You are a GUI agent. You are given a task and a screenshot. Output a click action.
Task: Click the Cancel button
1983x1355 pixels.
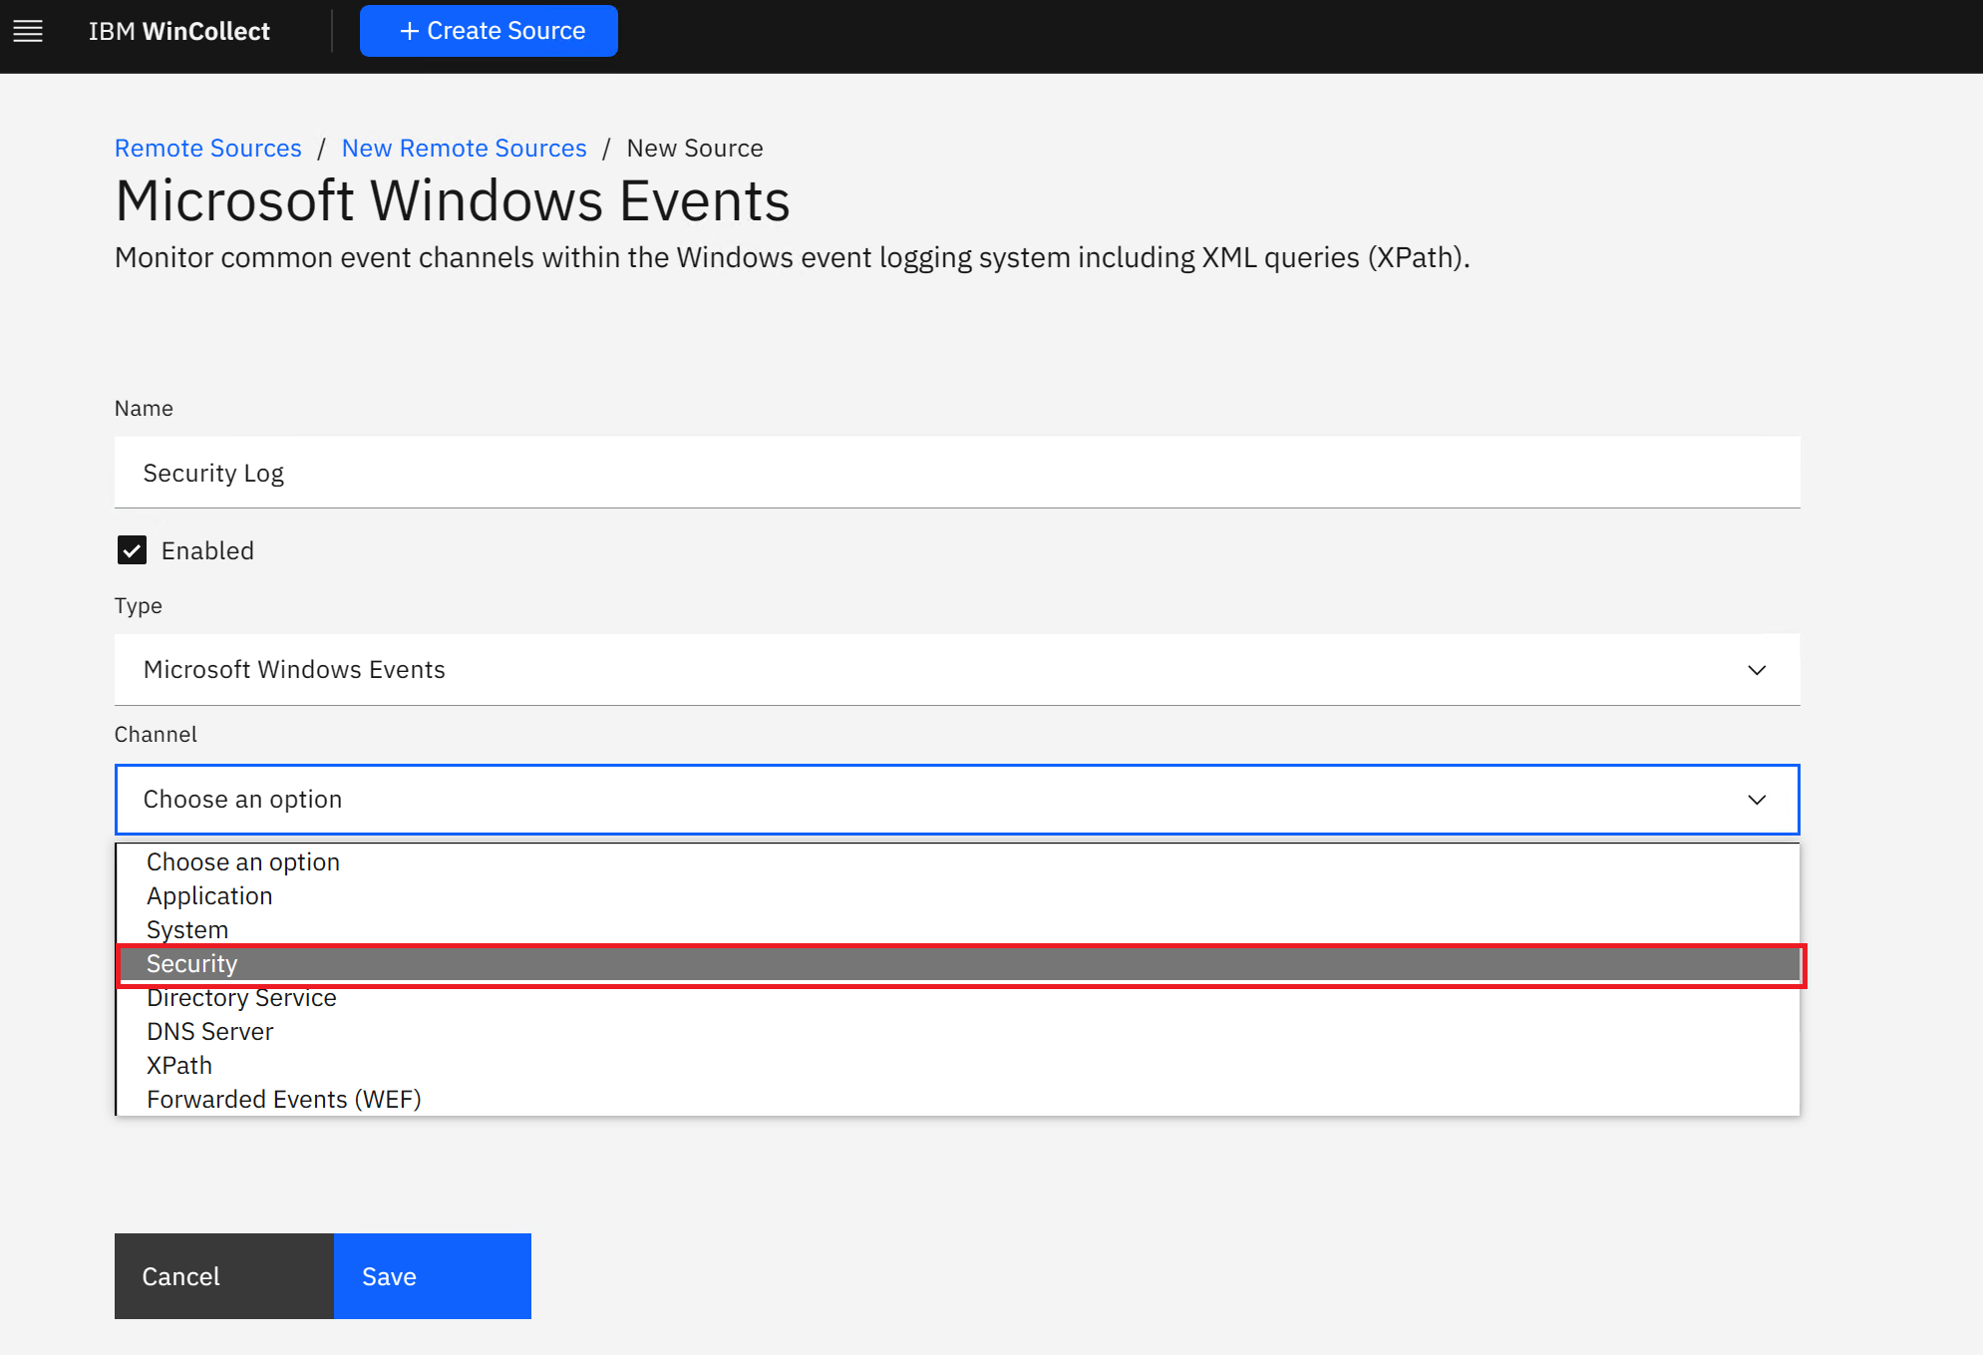coord(223,1276)
